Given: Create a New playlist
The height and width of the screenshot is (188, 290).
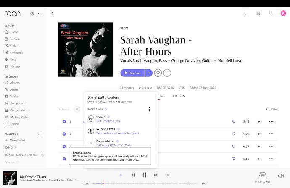Looking at the screenshot, I should click(15, 140).
